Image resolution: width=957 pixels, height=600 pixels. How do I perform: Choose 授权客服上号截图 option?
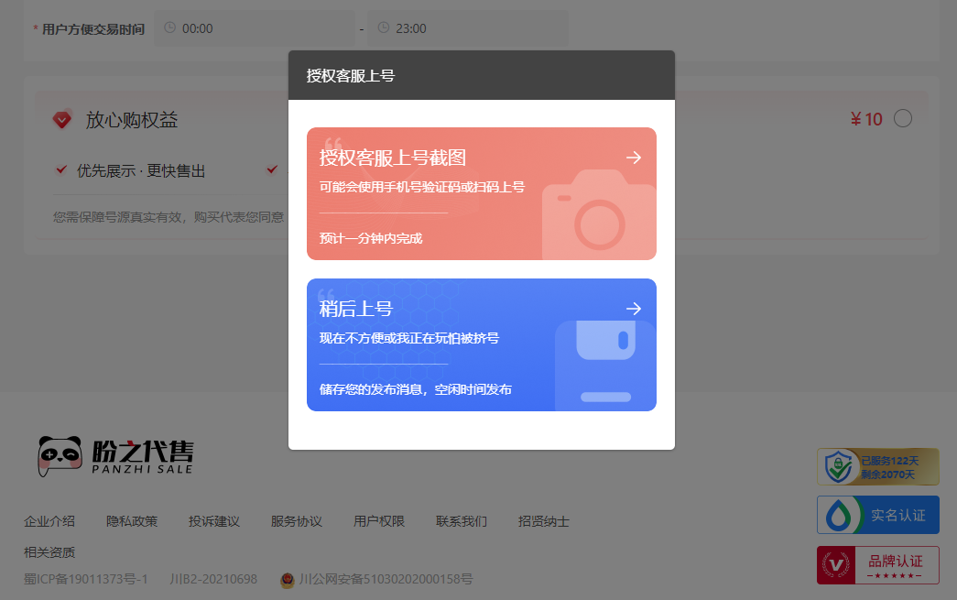tap(481, 193)
